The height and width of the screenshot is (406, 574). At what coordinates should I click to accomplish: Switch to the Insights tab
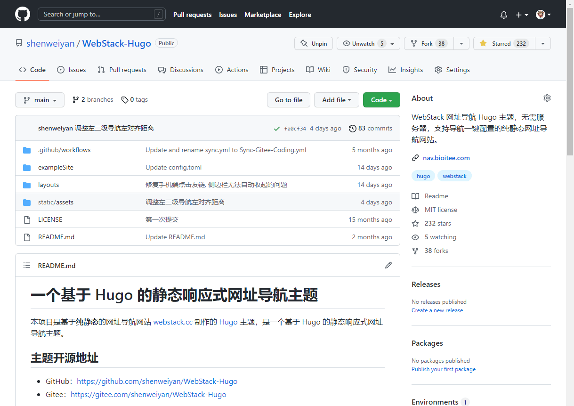coord(406,70)
